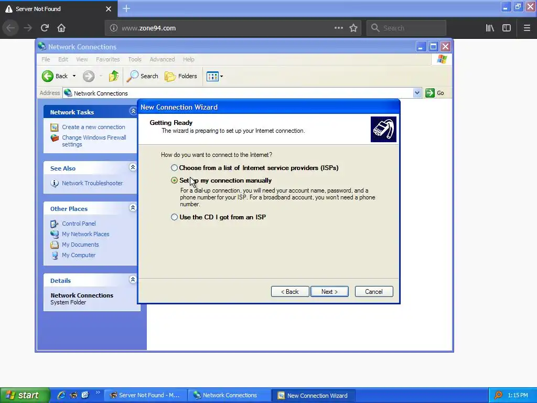Click Control Panel icon in Other Places
Image resolution: width=537 pixels, height=403 pixels.
[x=55, y=224]
